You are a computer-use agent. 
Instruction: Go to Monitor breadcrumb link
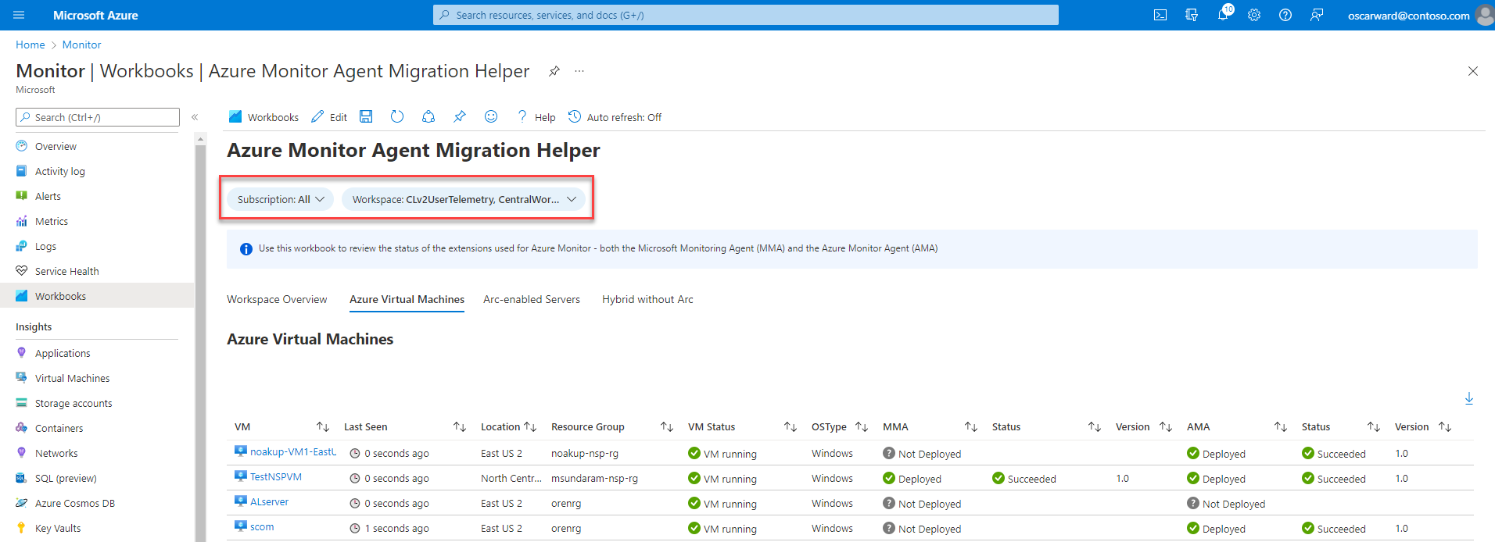(x=81, y=45)
